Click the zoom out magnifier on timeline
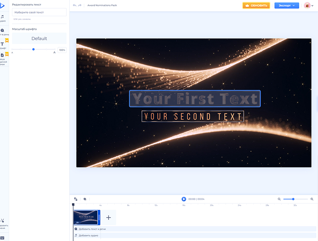This screenshot has width=318, height=241. click(x=279, y=199)
